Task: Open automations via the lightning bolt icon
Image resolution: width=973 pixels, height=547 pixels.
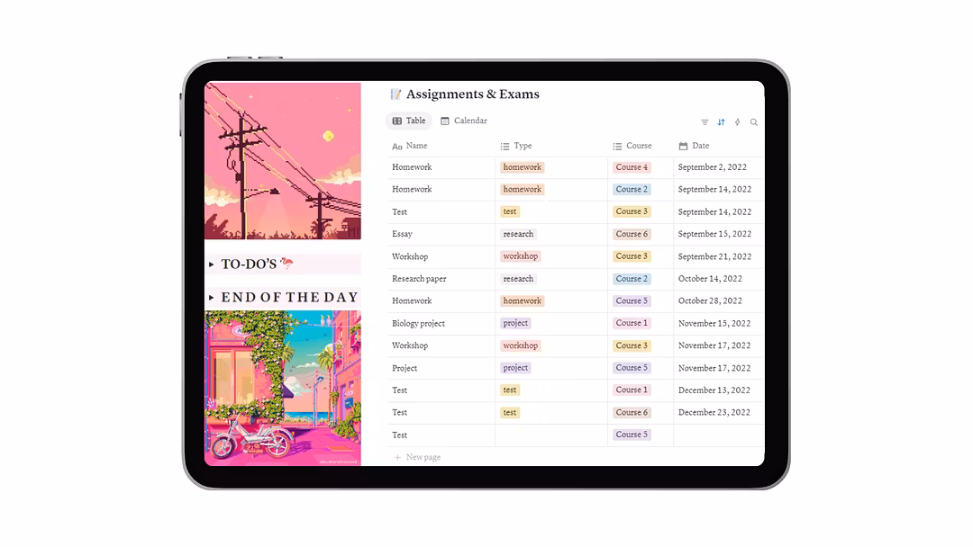Action: (x=738, y=122)
